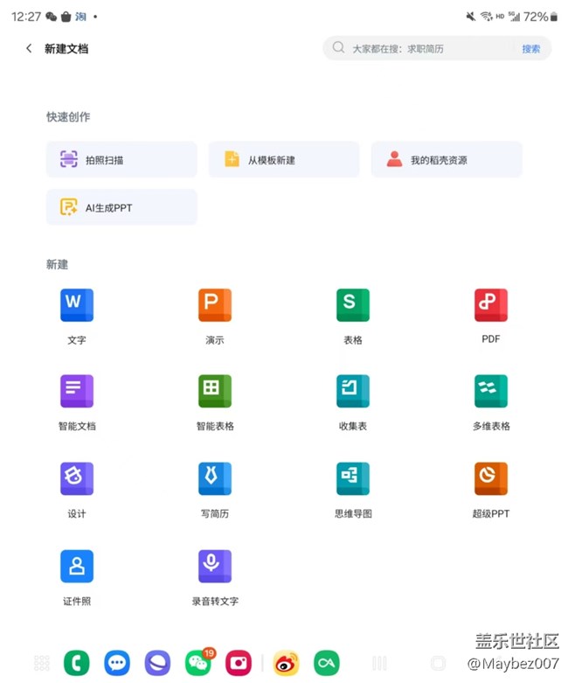Viewport: 568px width, 683px height.
Task: Open 超级PPT
Action: (x=490, y=491)
